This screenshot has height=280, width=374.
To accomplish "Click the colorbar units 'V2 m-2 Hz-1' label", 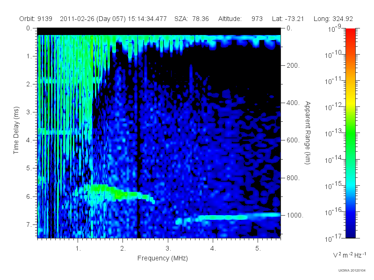I will coord(349,255).
